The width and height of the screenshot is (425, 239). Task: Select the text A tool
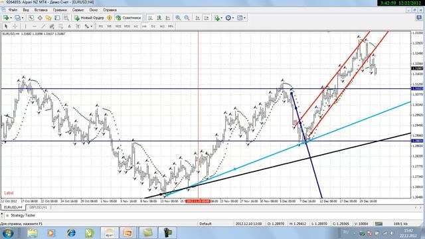click(69, 27)
